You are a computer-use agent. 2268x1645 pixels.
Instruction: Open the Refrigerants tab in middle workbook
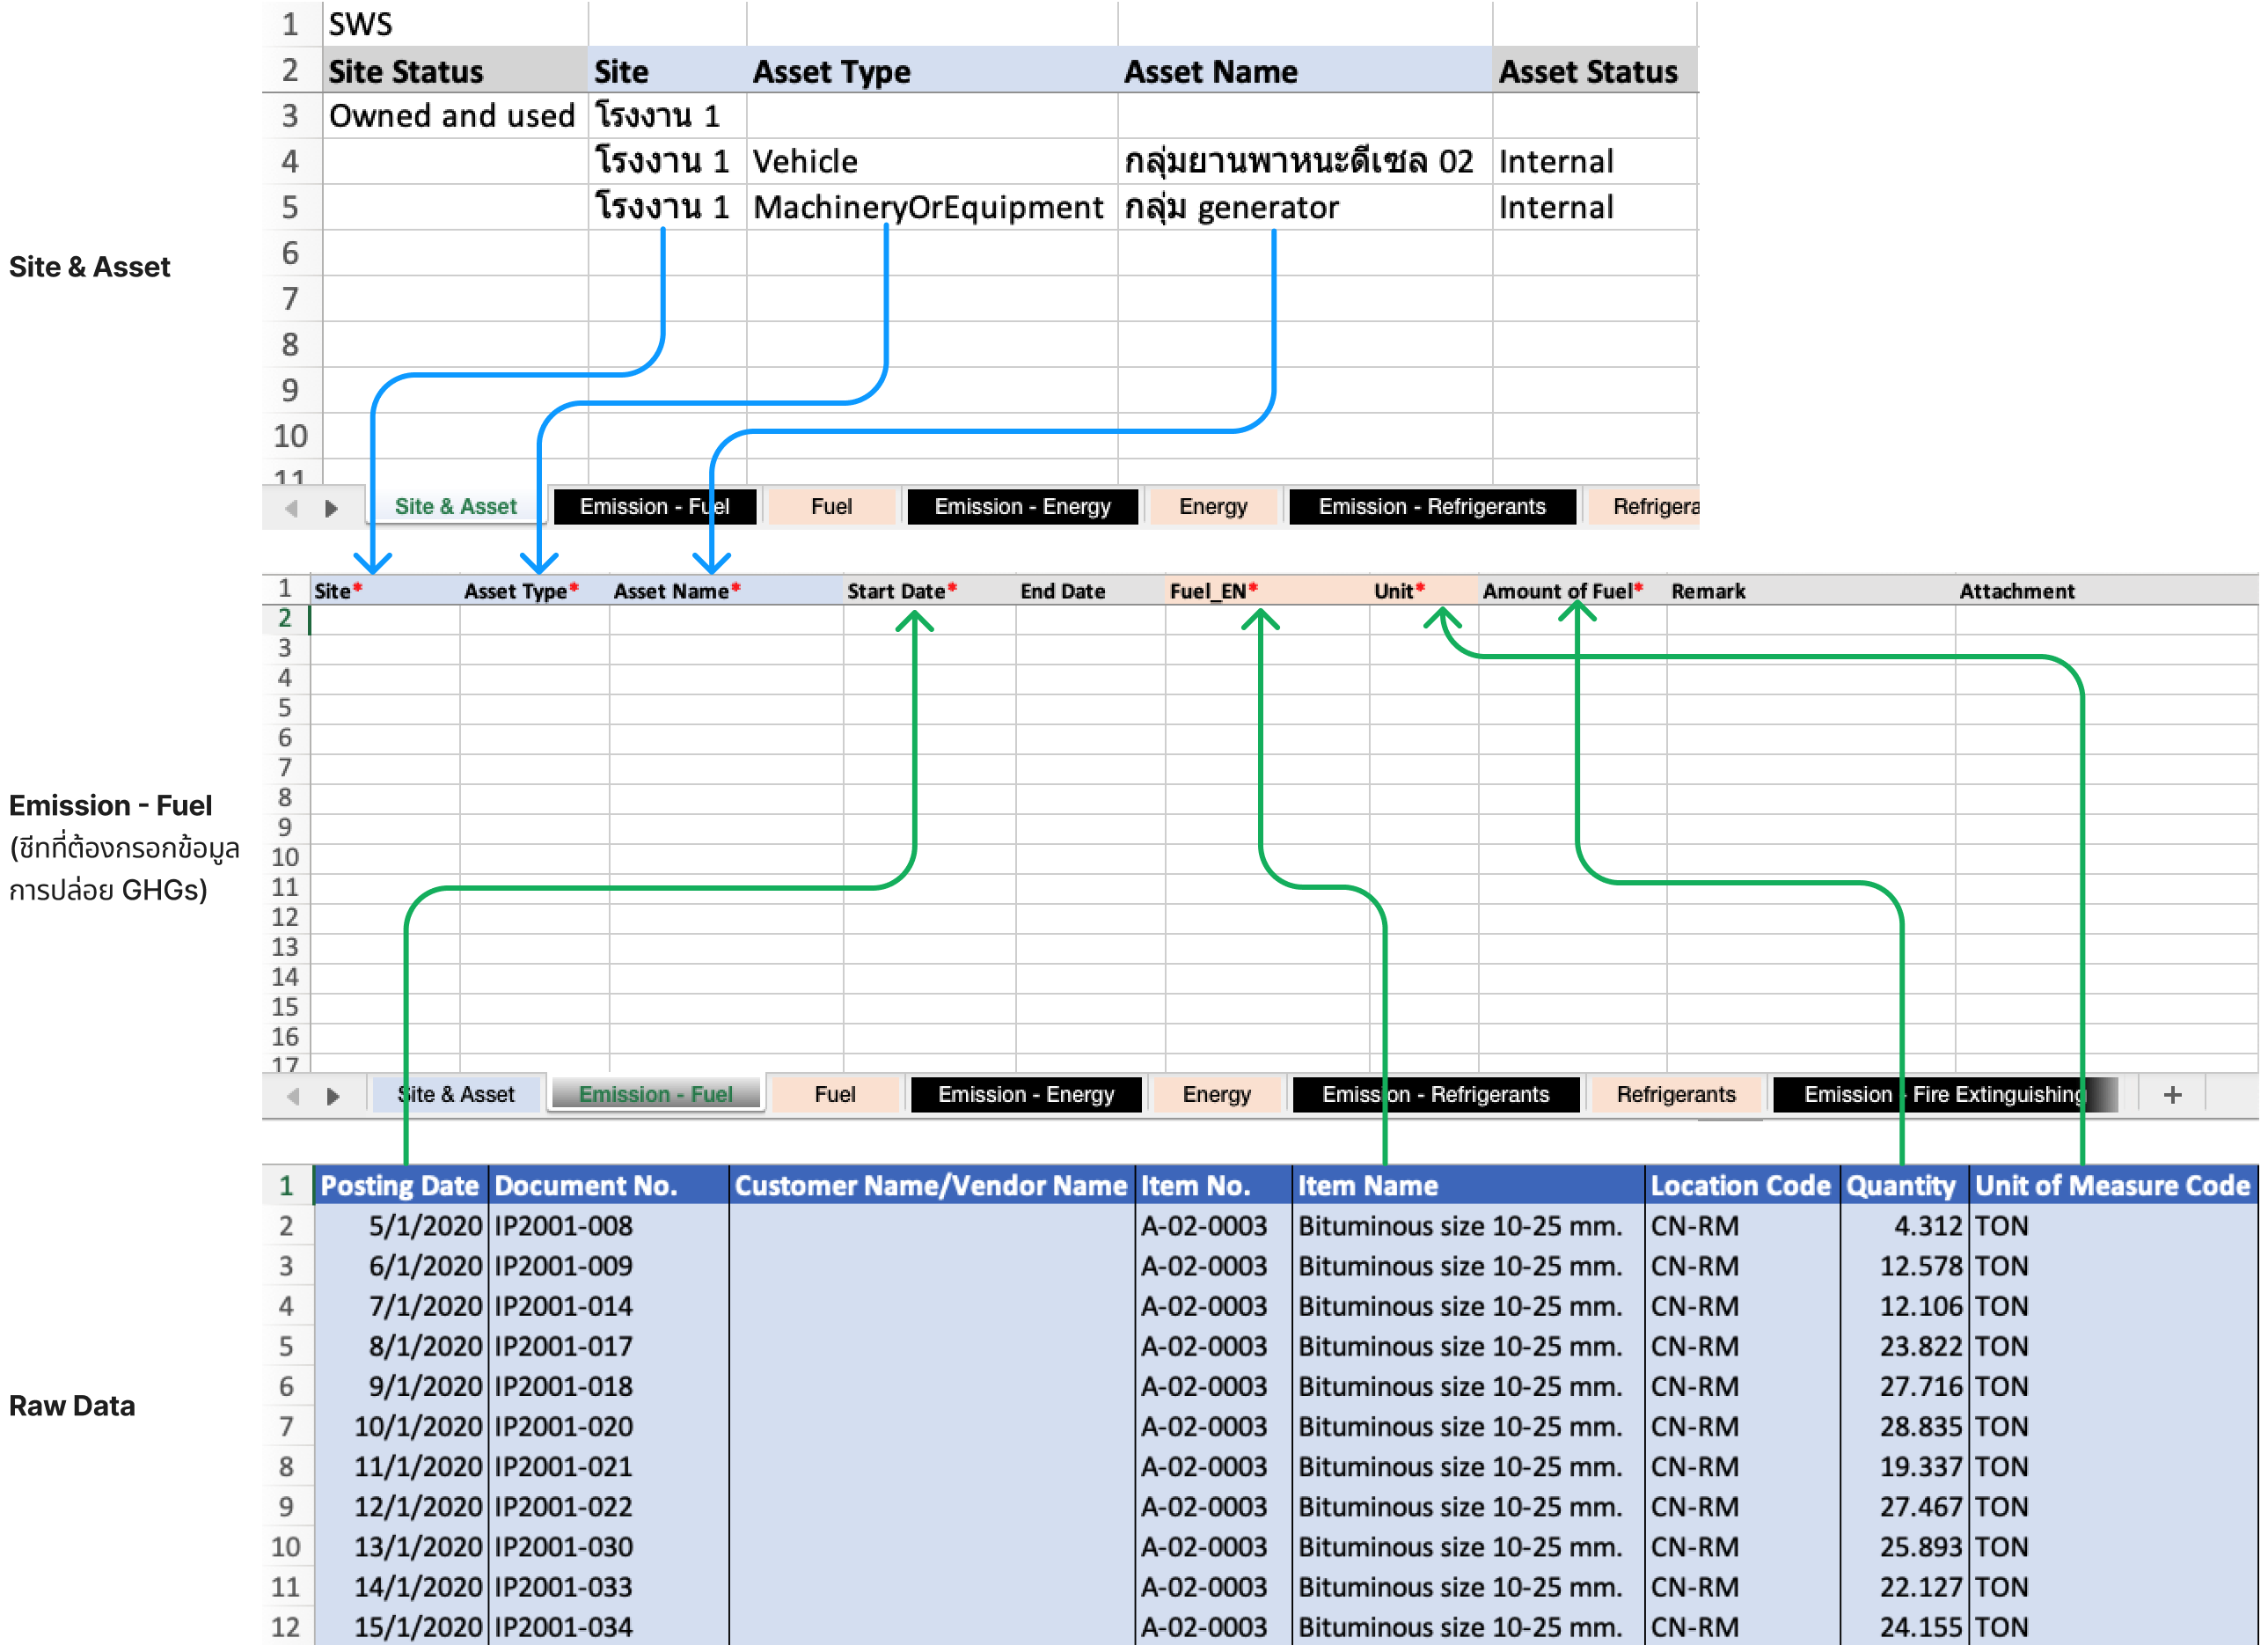tap(1675, 1095)
